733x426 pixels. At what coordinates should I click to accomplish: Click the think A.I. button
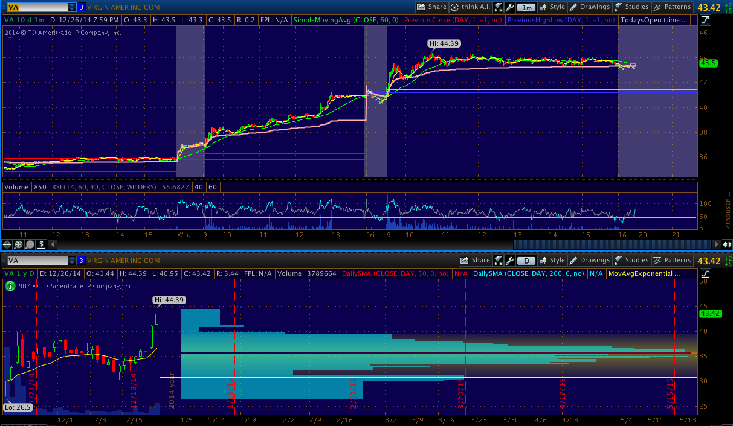tap(470, 7)
